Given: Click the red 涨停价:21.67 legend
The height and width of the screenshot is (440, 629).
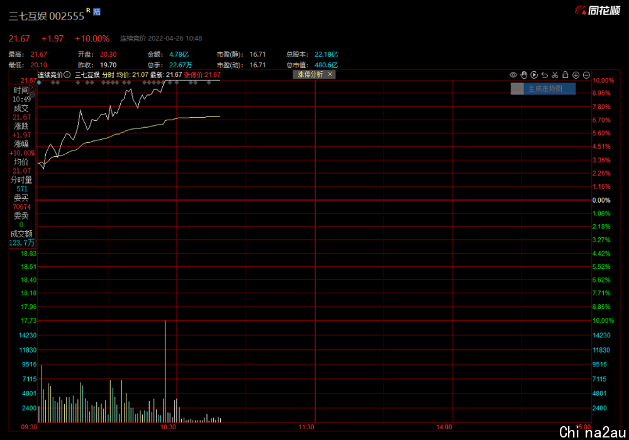Looking at the screenshot, I should coord(202,75).
